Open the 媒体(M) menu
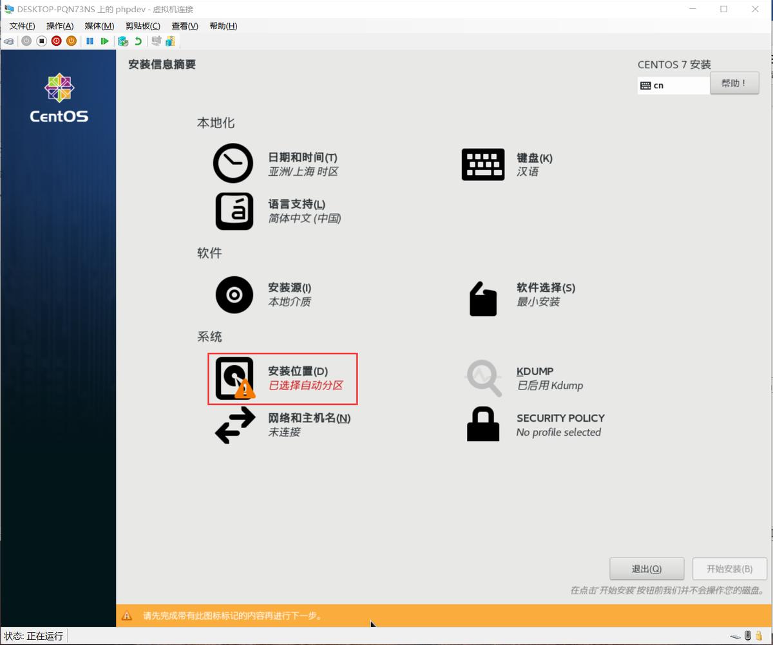773x645 pixels. (x=98, y=26)
